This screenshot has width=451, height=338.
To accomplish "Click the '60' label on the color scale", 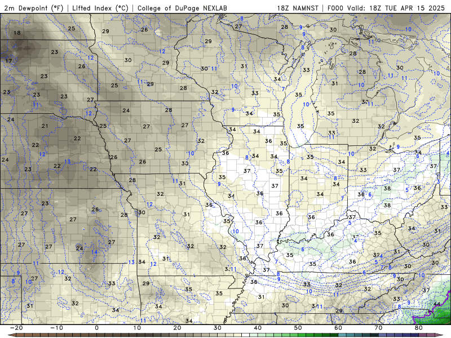I will (x=338, y=328).
